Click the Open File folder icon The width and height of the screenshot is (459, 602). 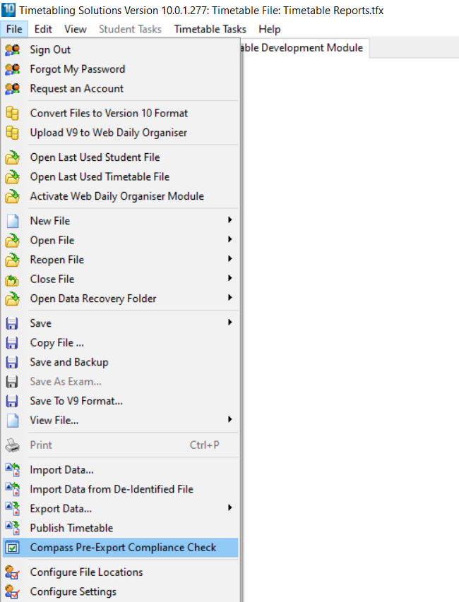pos(12,241)
